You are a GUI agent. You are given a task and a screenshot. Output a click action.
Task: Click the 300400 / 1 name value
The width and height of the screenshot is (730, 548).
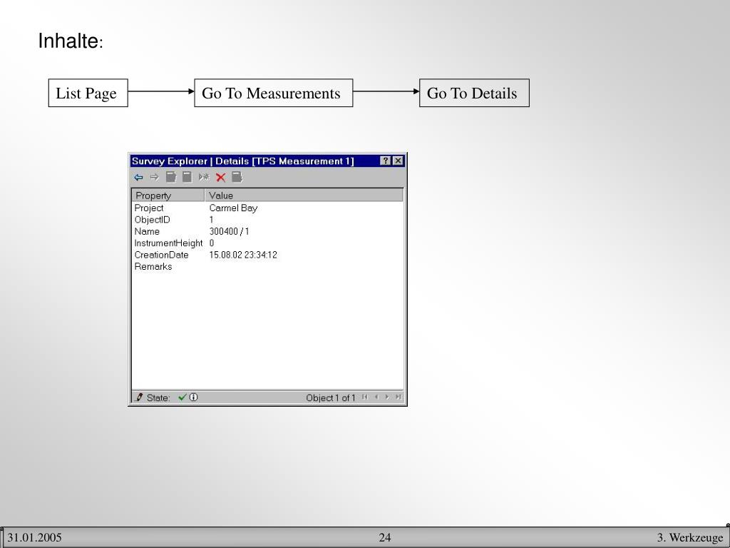[x=229, y=231]
